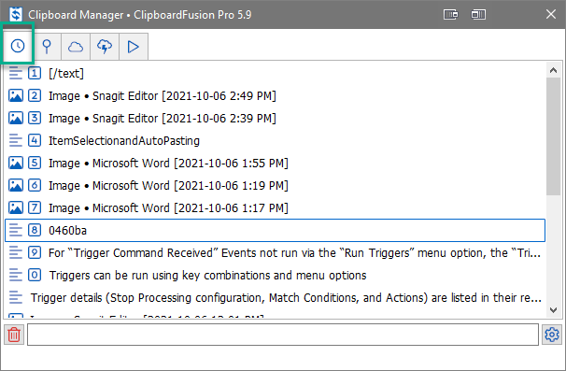The height and width of the screenshot is (371, 566).
Task: Click image icon of Word 1:55 PM row
Action: [x=16, y=163]
